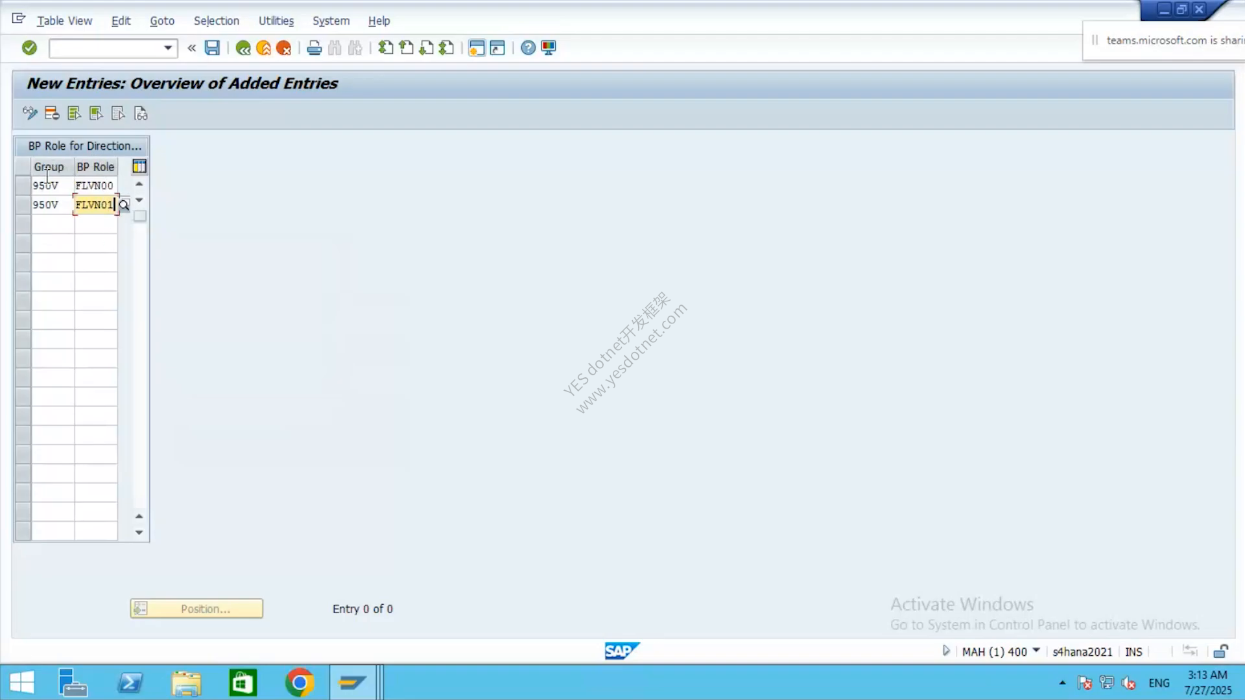Open table column settings icon
This screenshot has width=1245, height=700.
tap(139, 167)
